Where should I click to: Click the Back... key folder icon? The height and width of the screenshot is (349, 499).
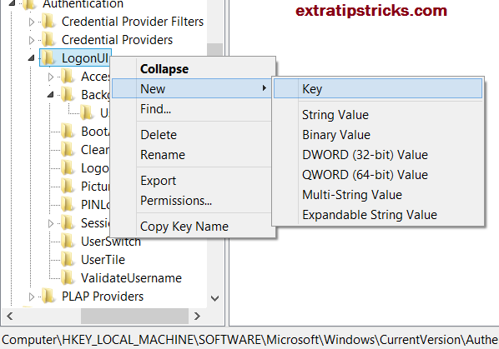67,95
